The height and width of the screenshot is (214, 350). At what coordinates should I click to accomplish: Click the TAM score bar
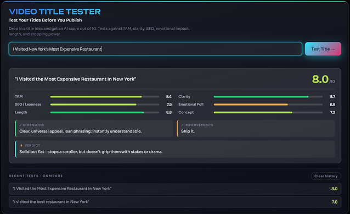pyautogui.click(x=104, y=97)
